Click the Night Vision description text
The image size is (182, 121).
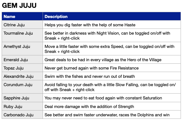(x=107, y=36)
